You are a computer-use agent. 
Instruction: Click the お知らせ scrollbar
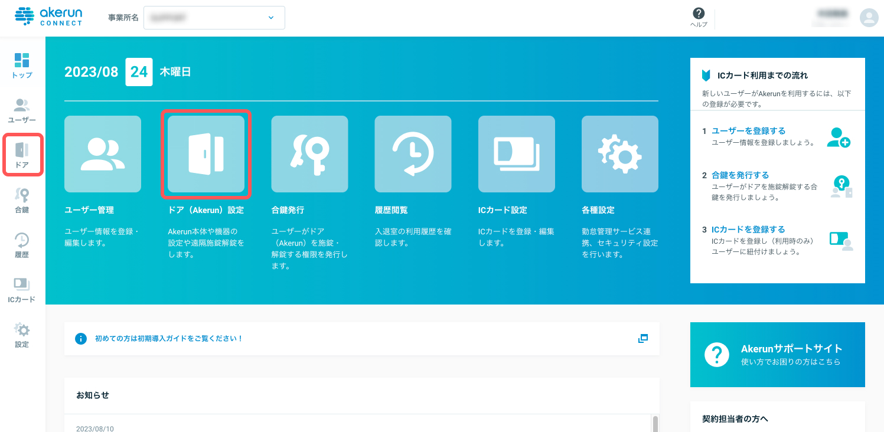coord(655,424)
